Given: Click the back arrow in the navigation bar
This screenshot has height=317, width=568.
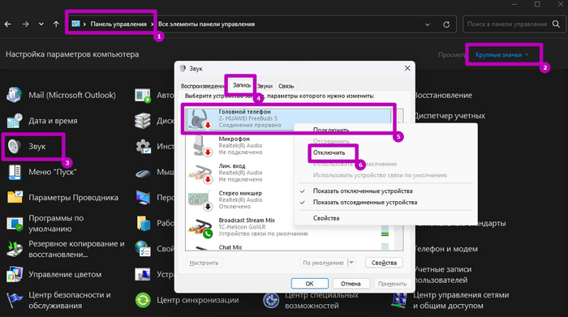Looking at the screenshot, I should pyautogui.click(x=8, y=24).
